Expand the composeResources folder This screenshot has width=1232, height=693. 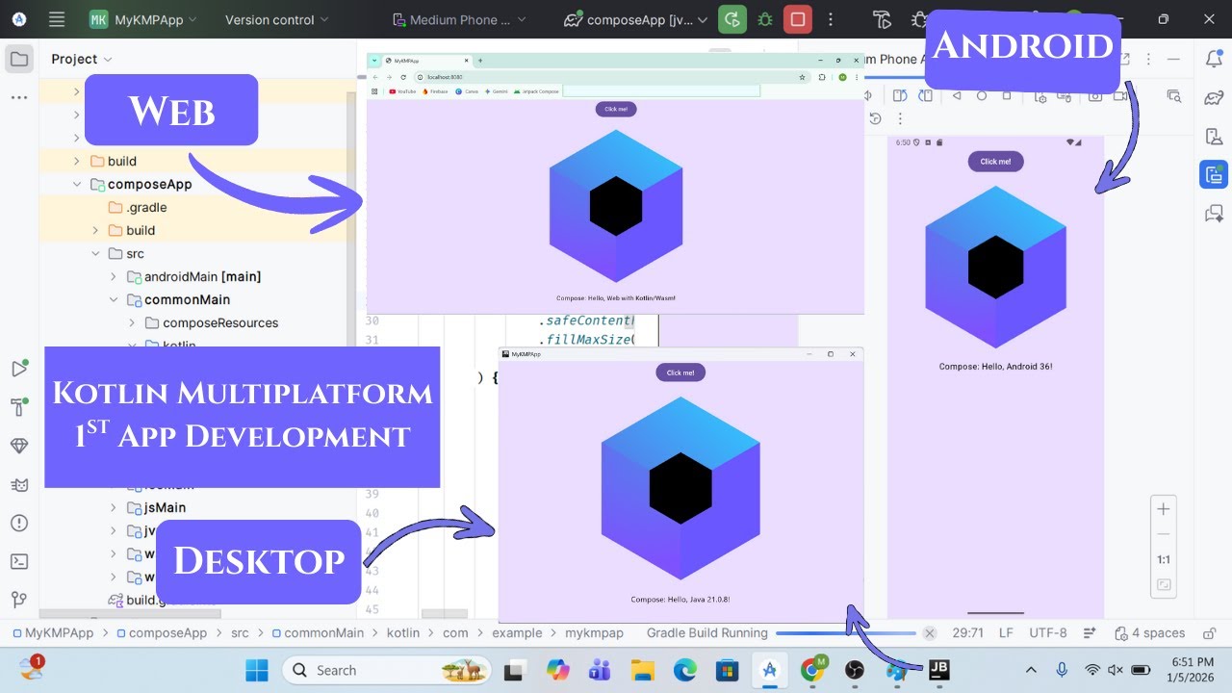[x=132, y=323]
